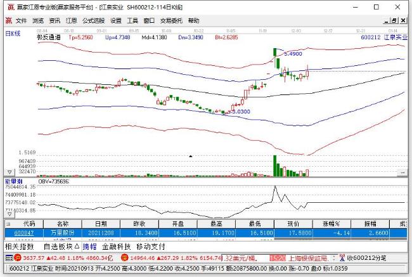Switch to the 相关指数 tab
This screenshot has width=412, height=277.
(x=20, y=247)
